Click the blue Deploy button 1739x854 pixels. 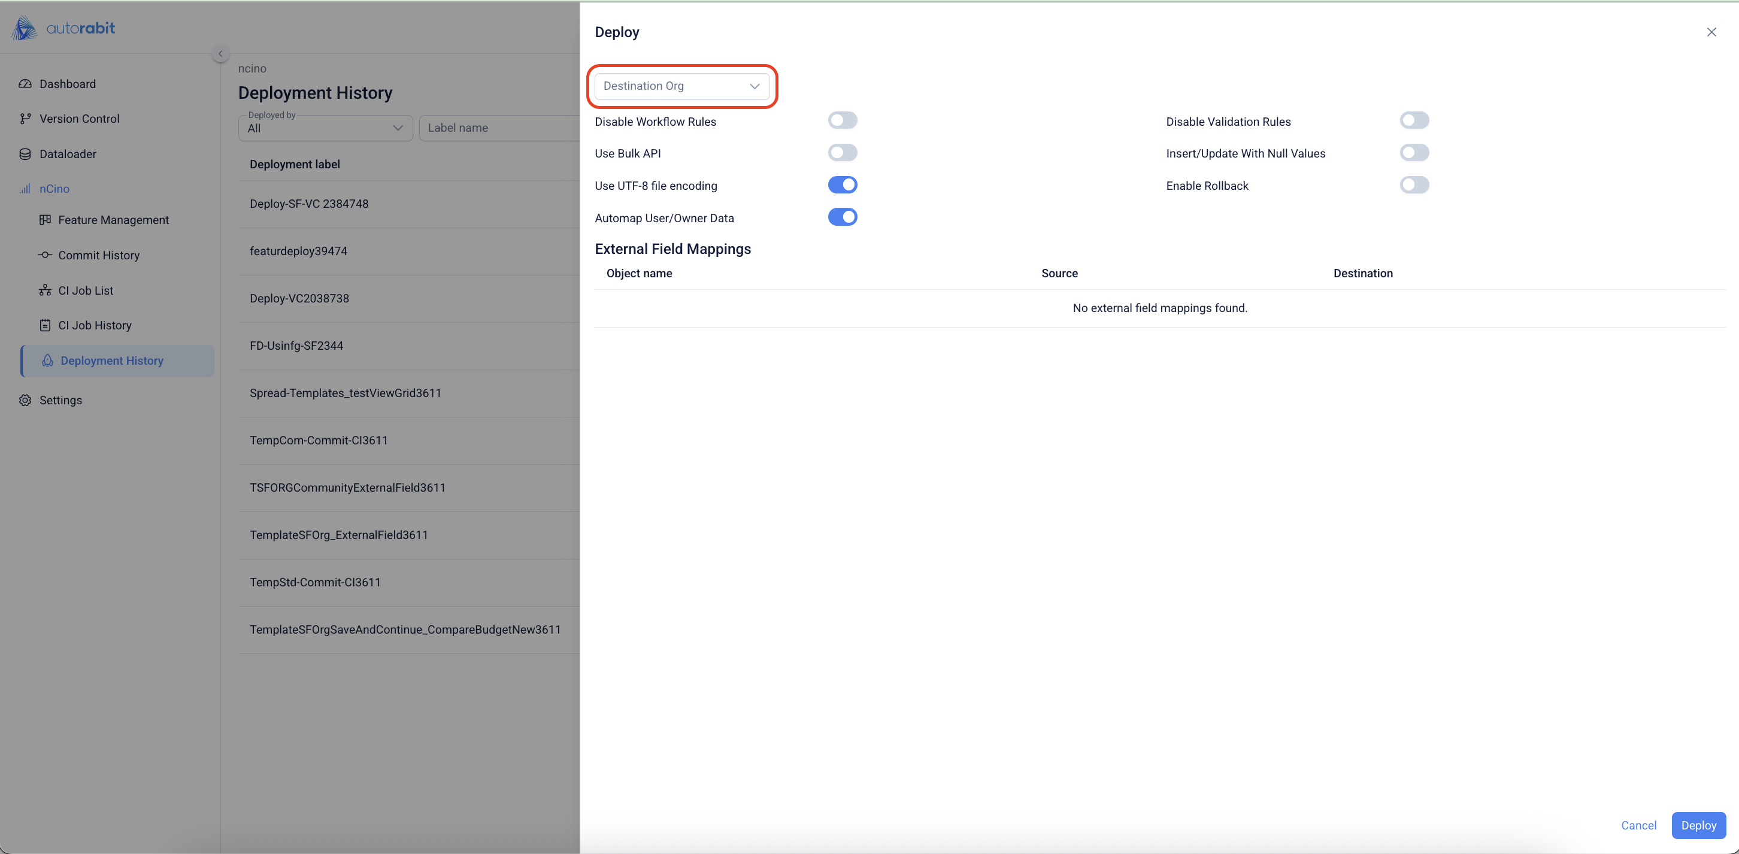(1698, 825)
